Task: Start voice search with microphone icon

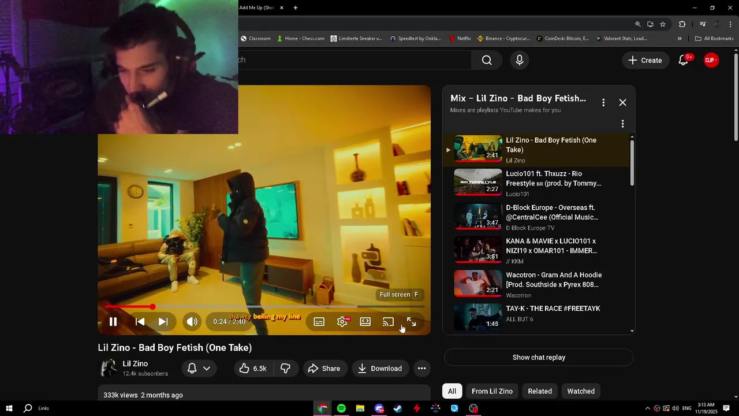Action: click(520, 60)
